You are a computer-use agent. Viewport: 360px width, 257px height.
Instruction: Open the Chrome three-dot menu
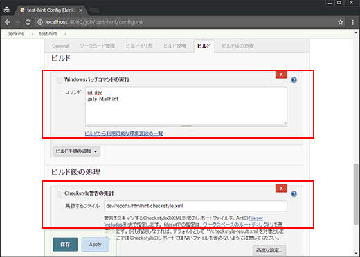(352, 22)
